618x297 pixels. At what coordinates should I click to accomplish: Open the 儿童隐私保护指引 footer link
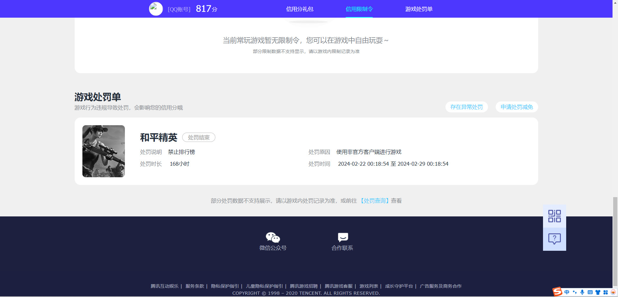tap(264, 286)
